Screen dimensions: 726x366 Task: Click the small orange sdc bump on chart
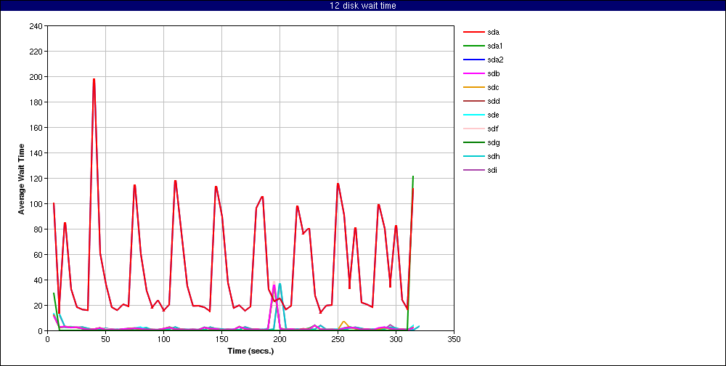tap(343, 321)
